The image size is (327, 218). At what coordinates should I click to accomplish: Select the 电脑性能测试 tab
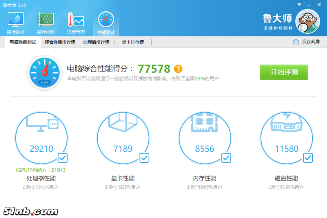click(23, 42)
